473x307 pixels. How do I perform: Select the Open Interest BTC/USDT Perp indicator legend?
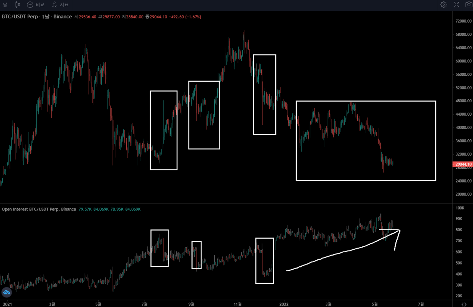(x=39, y=209)
